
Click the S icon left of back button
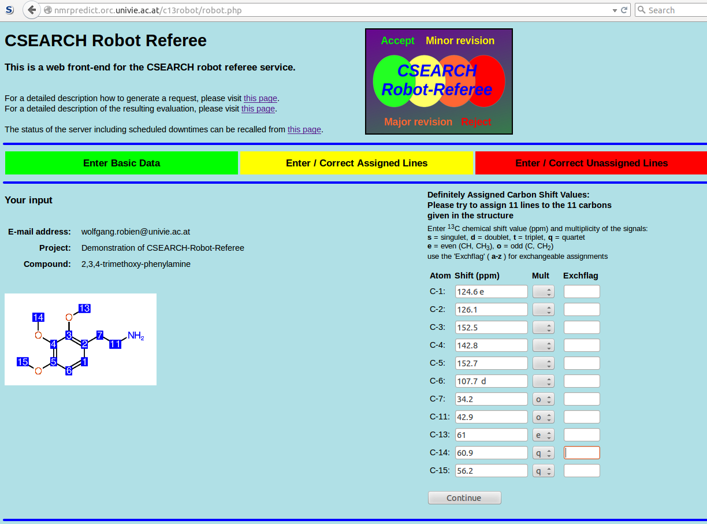tap(9, 10)
